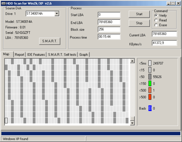Click the <150 green legend swatch
The width and height of the screenshot is (182, 142).
point(150,83)
